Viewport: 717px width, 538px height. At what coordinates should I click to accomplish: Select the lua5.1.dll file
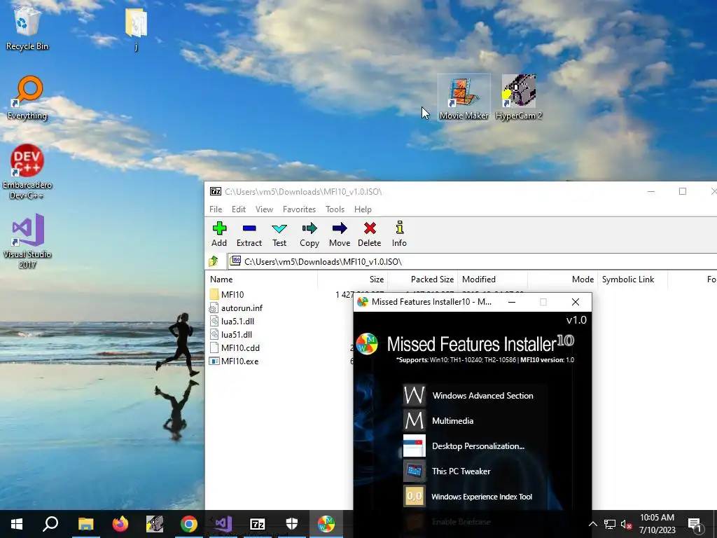click(237, 321)
